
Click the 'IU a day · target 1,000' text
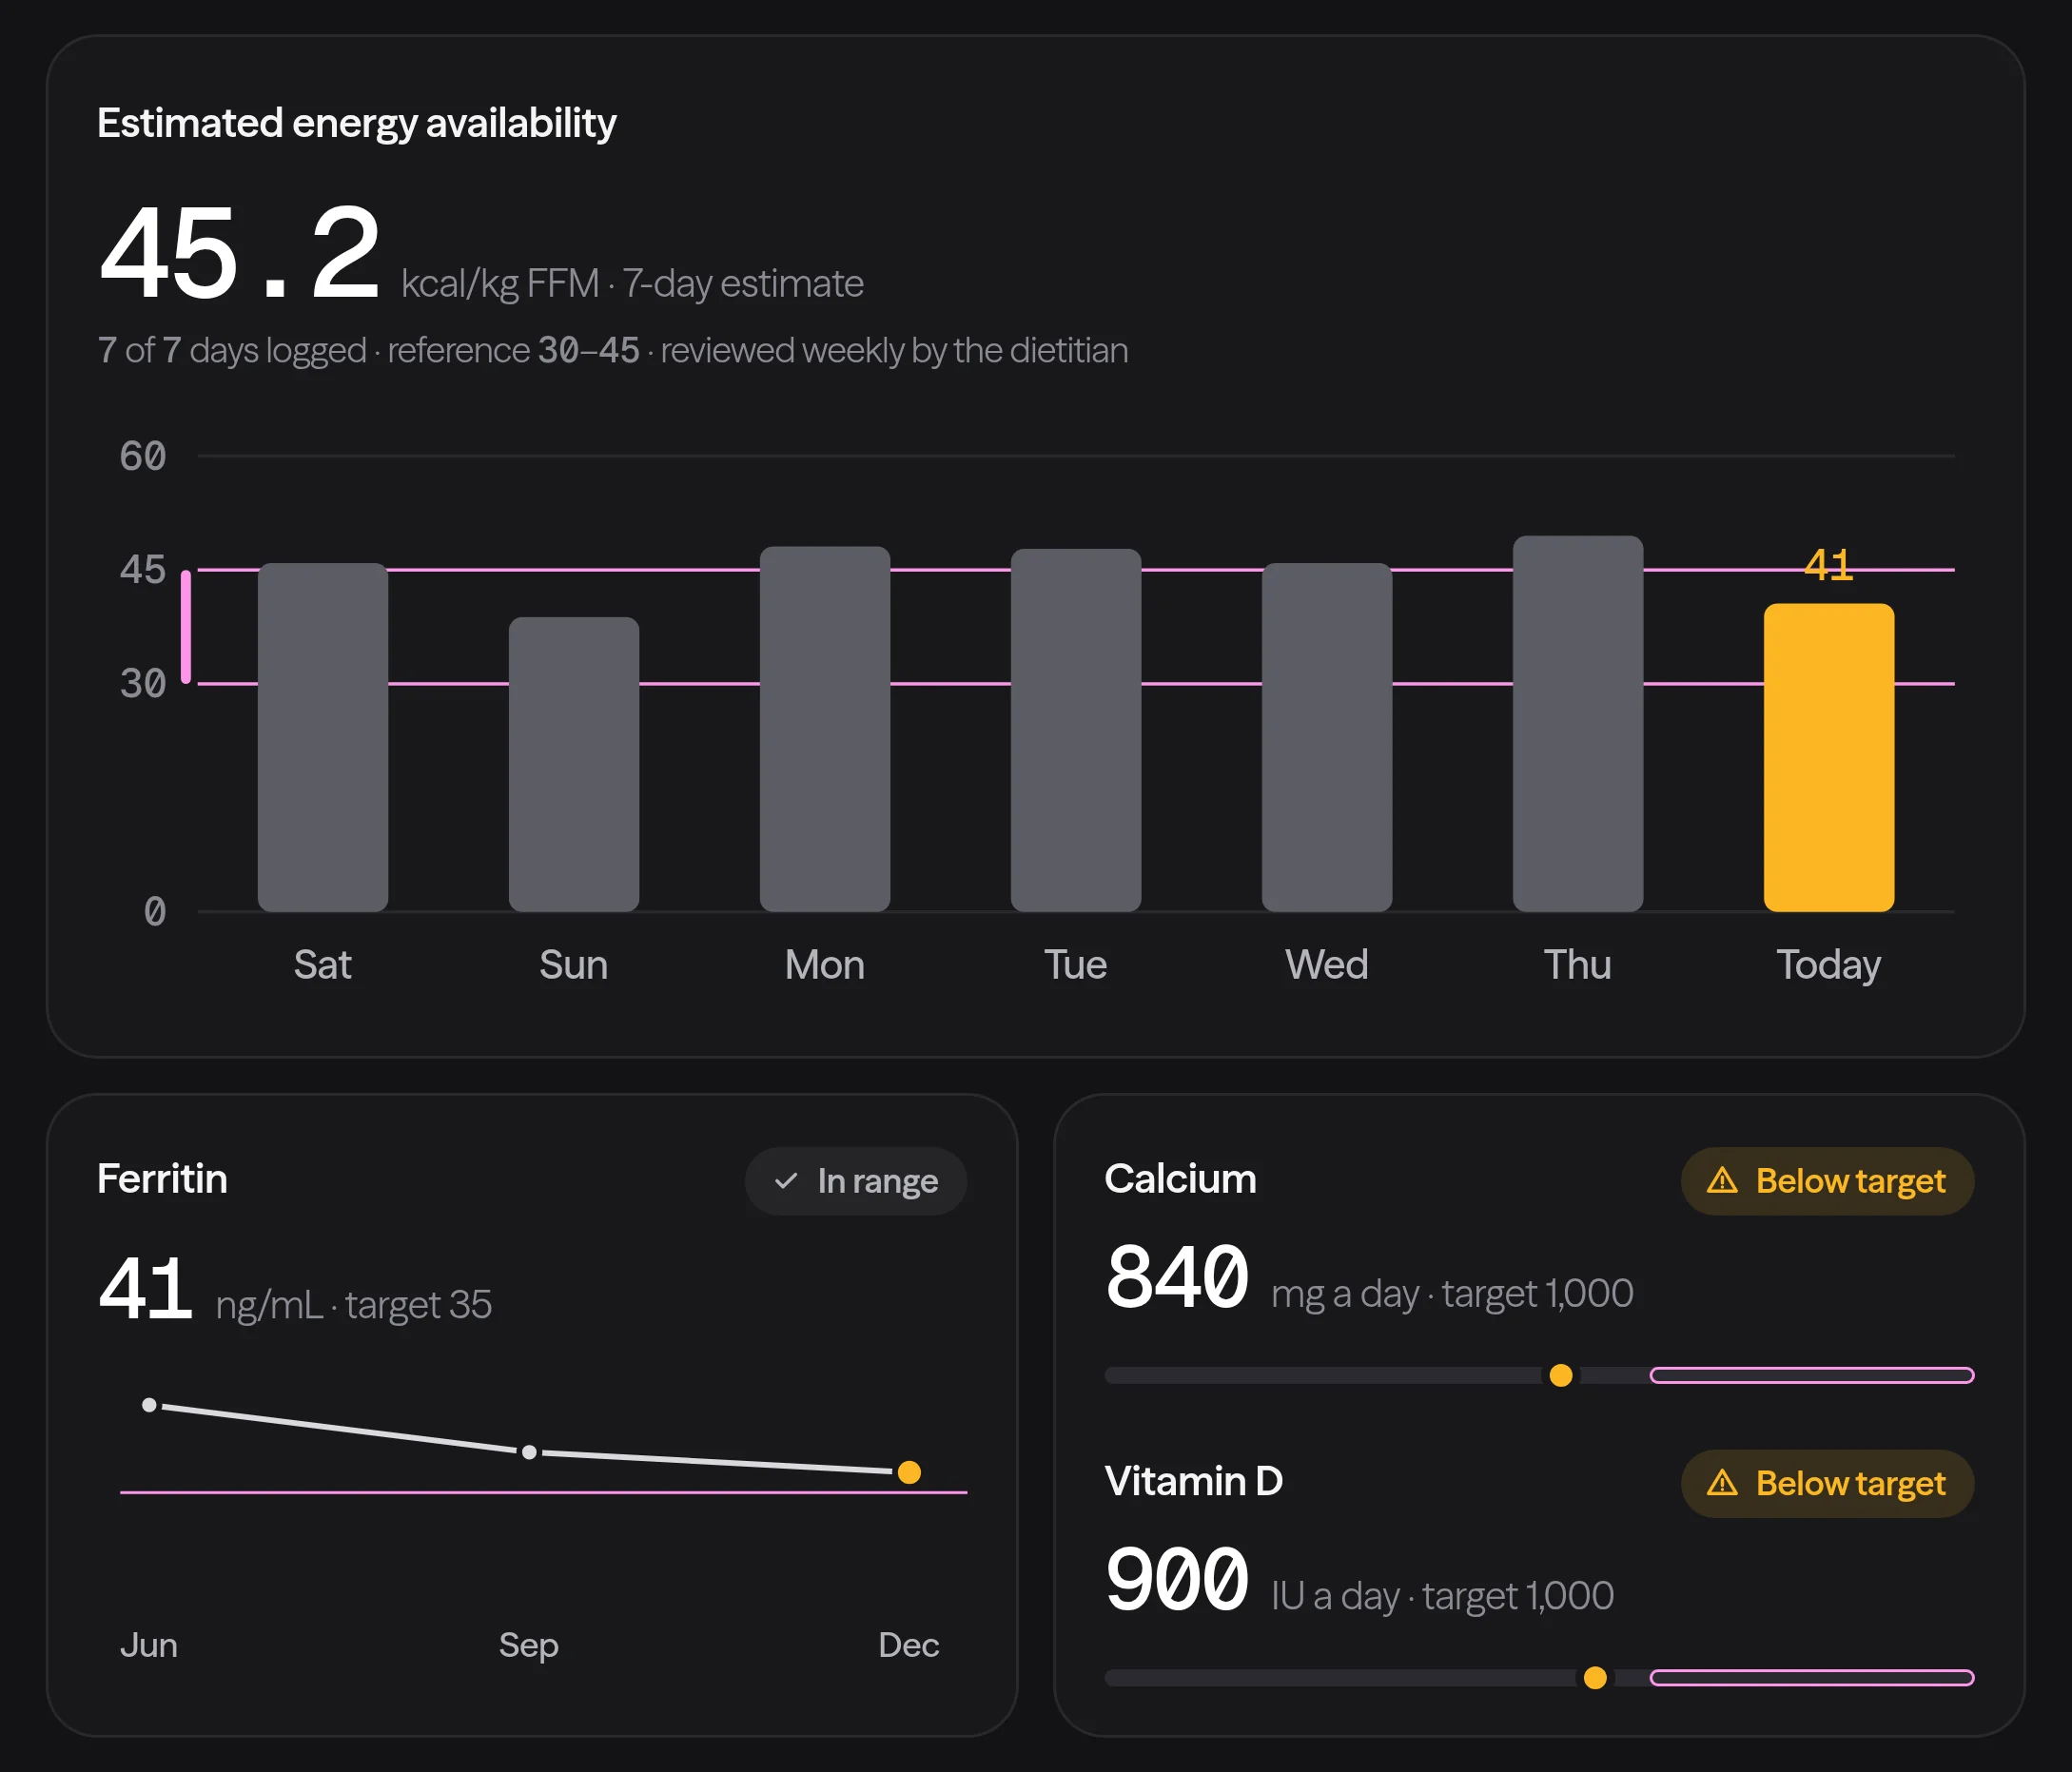click(1442, 1596)
